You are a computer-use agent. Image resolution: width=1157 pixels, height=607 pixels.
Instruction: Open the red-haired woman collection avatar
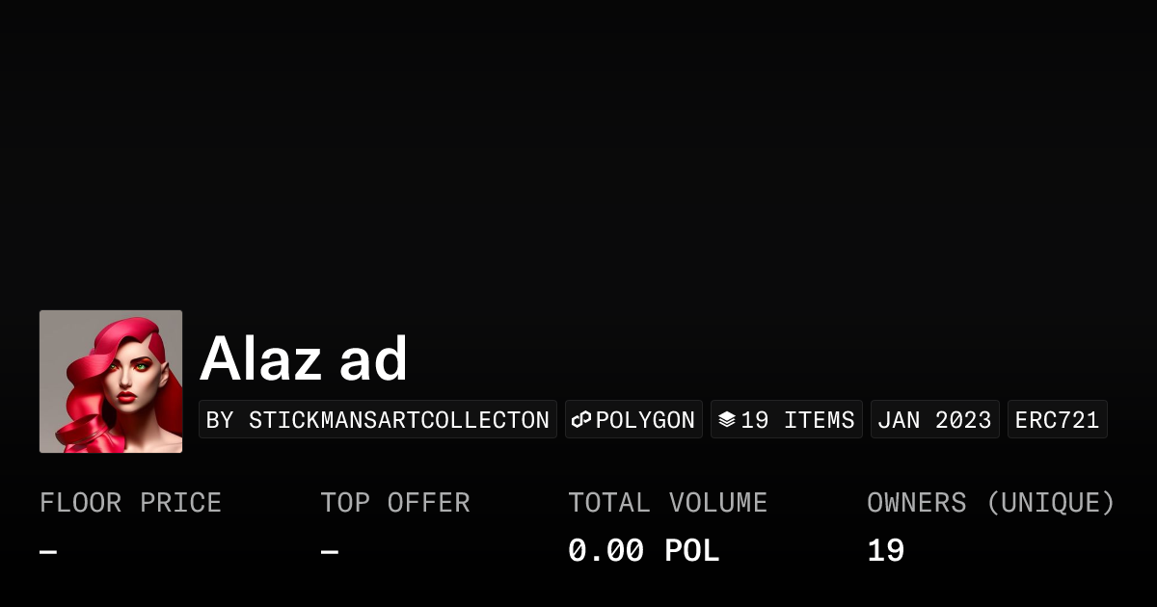111,382
